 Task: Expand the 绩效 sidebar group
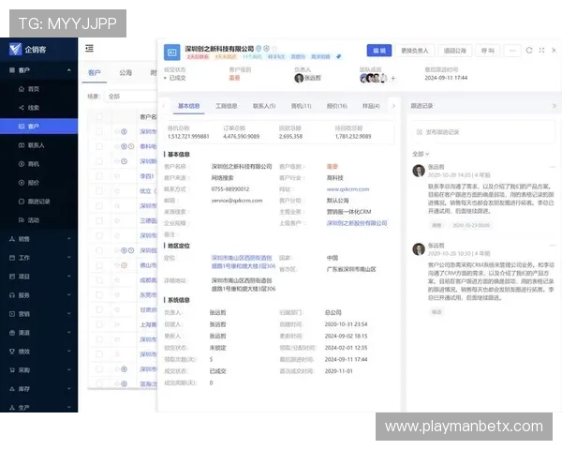pyautogui.click(x=68, y=352)
